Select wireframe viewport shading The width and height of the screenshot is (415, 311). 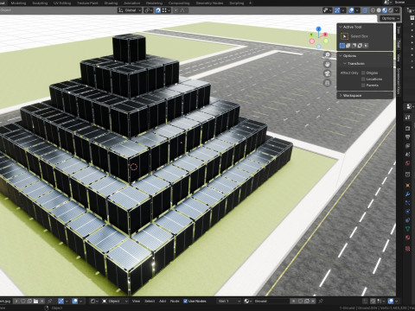point(373,10)
